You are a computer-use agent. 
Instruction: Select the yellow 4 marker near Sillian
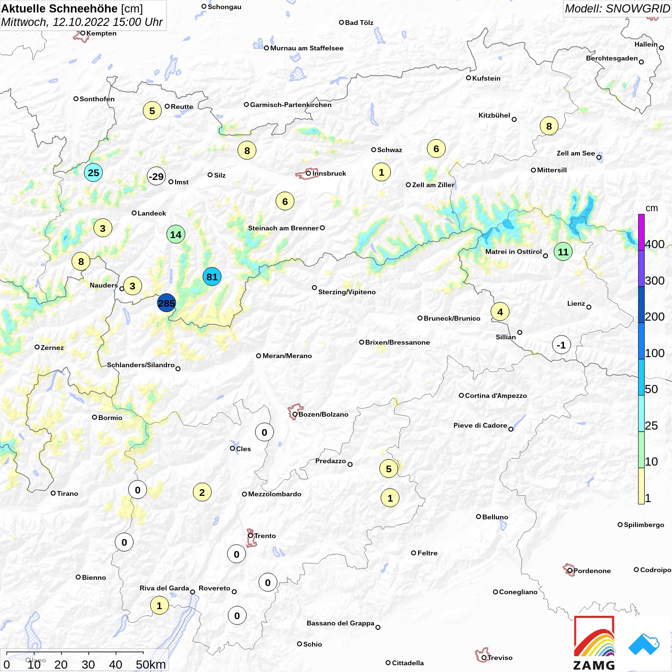click(x=500, y=312)
